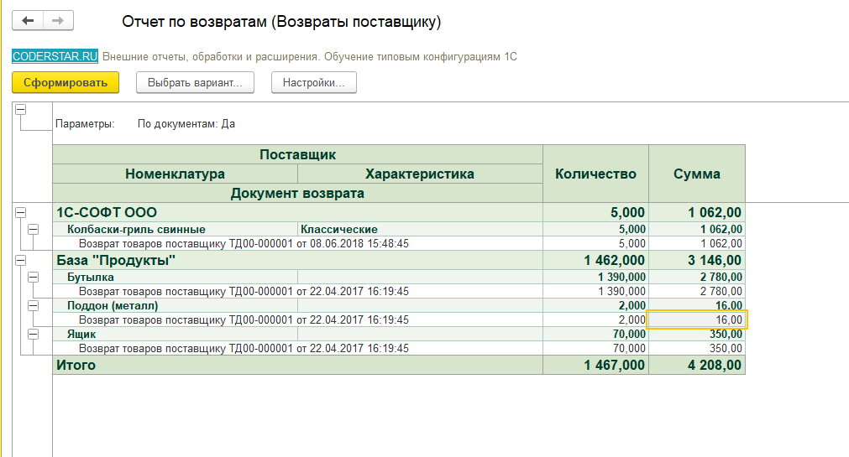Collapse the Бутылка subgroup
This screenshot has height=457, width=849.
click(x=33, y=278)
